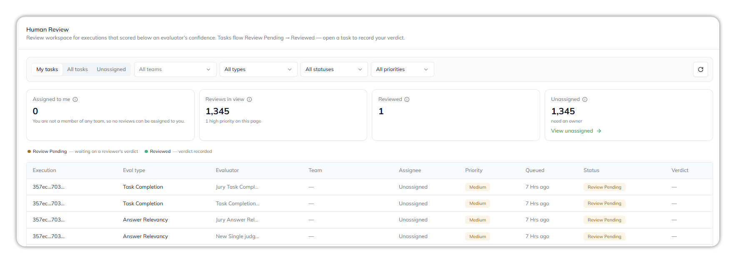Open info icon next to Reviews in view
This screenshot has height=263, width=736.
pyautogui.click(x=250, y=99)
